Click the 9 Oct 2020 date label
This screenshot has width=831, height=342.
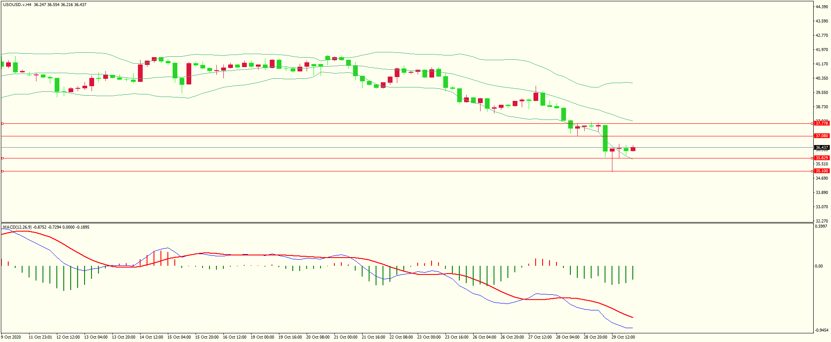(x=11, y=337)
